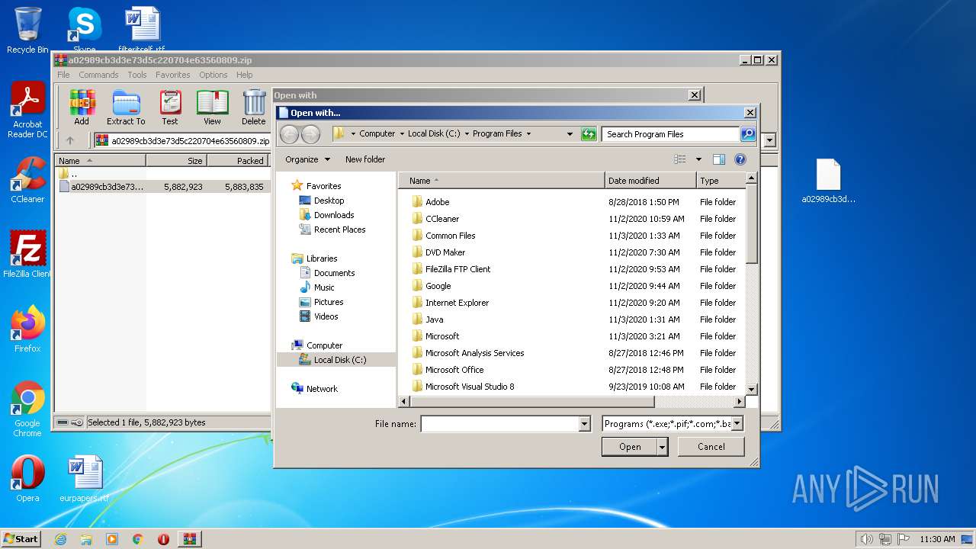976x549 pixels.
Task: Click the horizontal scrollbar right arrow
Action: (x=739, y=401)
